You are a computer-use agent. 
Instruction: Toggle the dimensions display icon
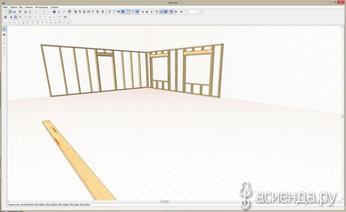(161, 12)
